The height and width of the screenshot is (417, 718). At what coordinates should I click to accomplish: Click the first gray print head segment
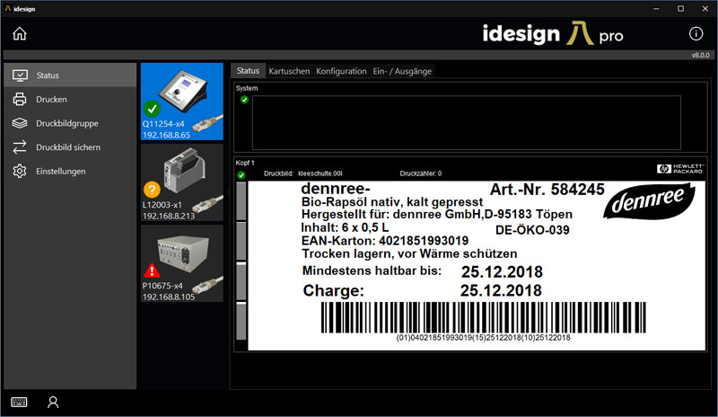(241, 201)
